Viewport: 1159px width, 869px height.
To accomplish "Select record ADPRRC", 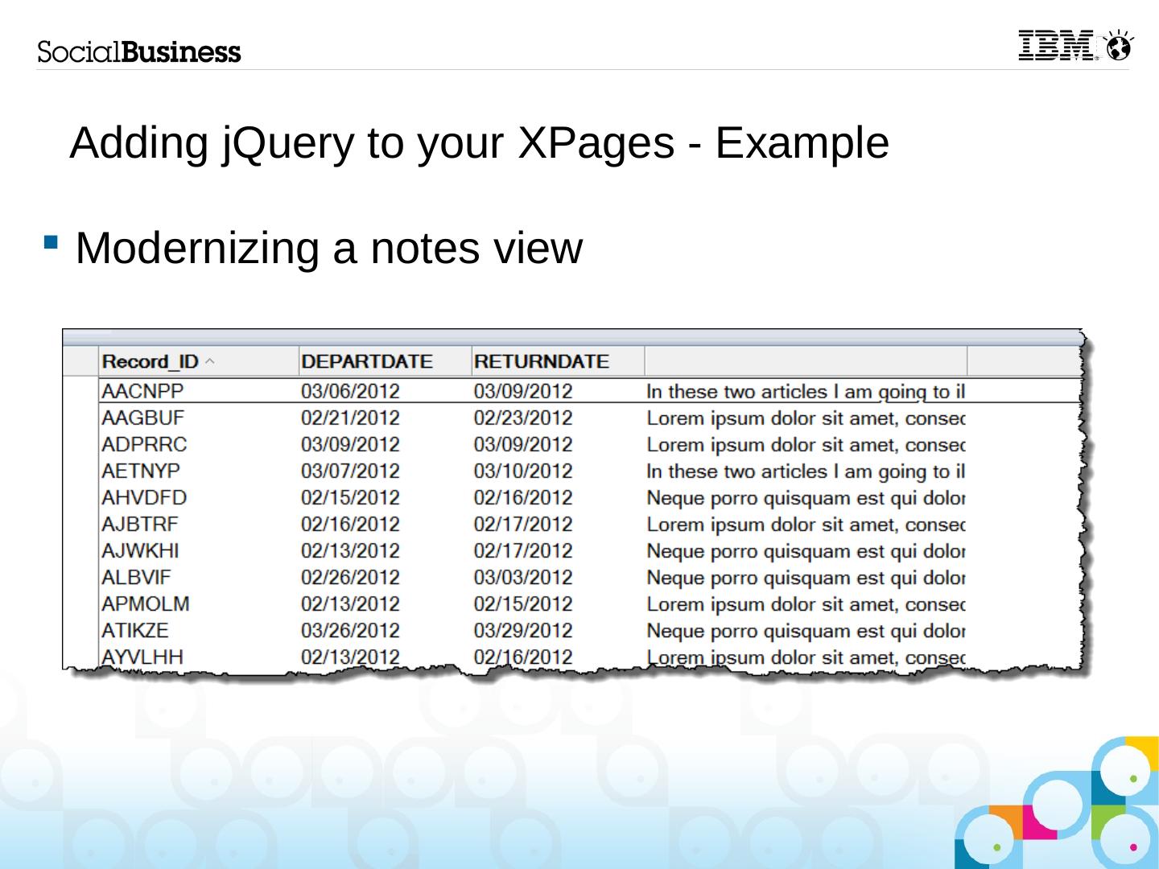I will coord(144,444).
